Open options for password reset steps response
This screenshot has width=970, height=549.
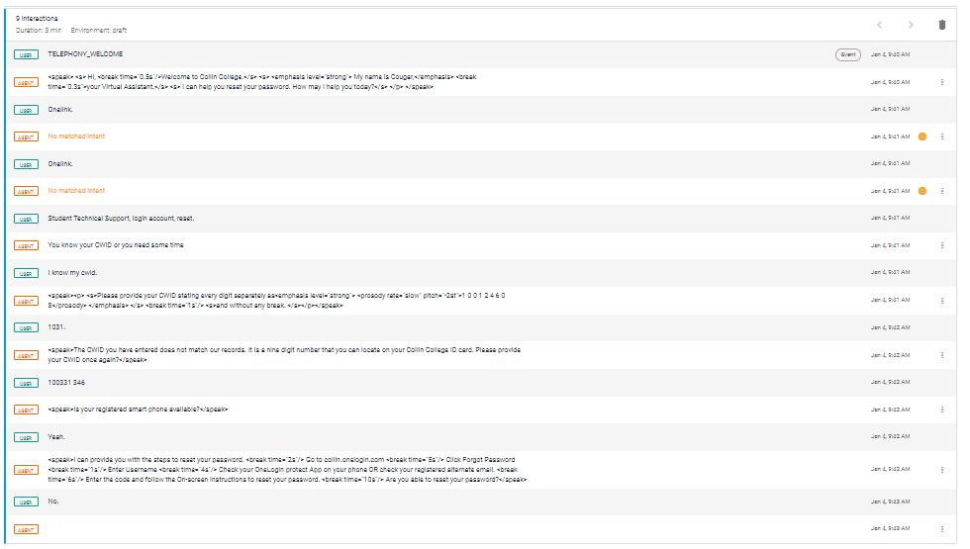coord(942,470)
